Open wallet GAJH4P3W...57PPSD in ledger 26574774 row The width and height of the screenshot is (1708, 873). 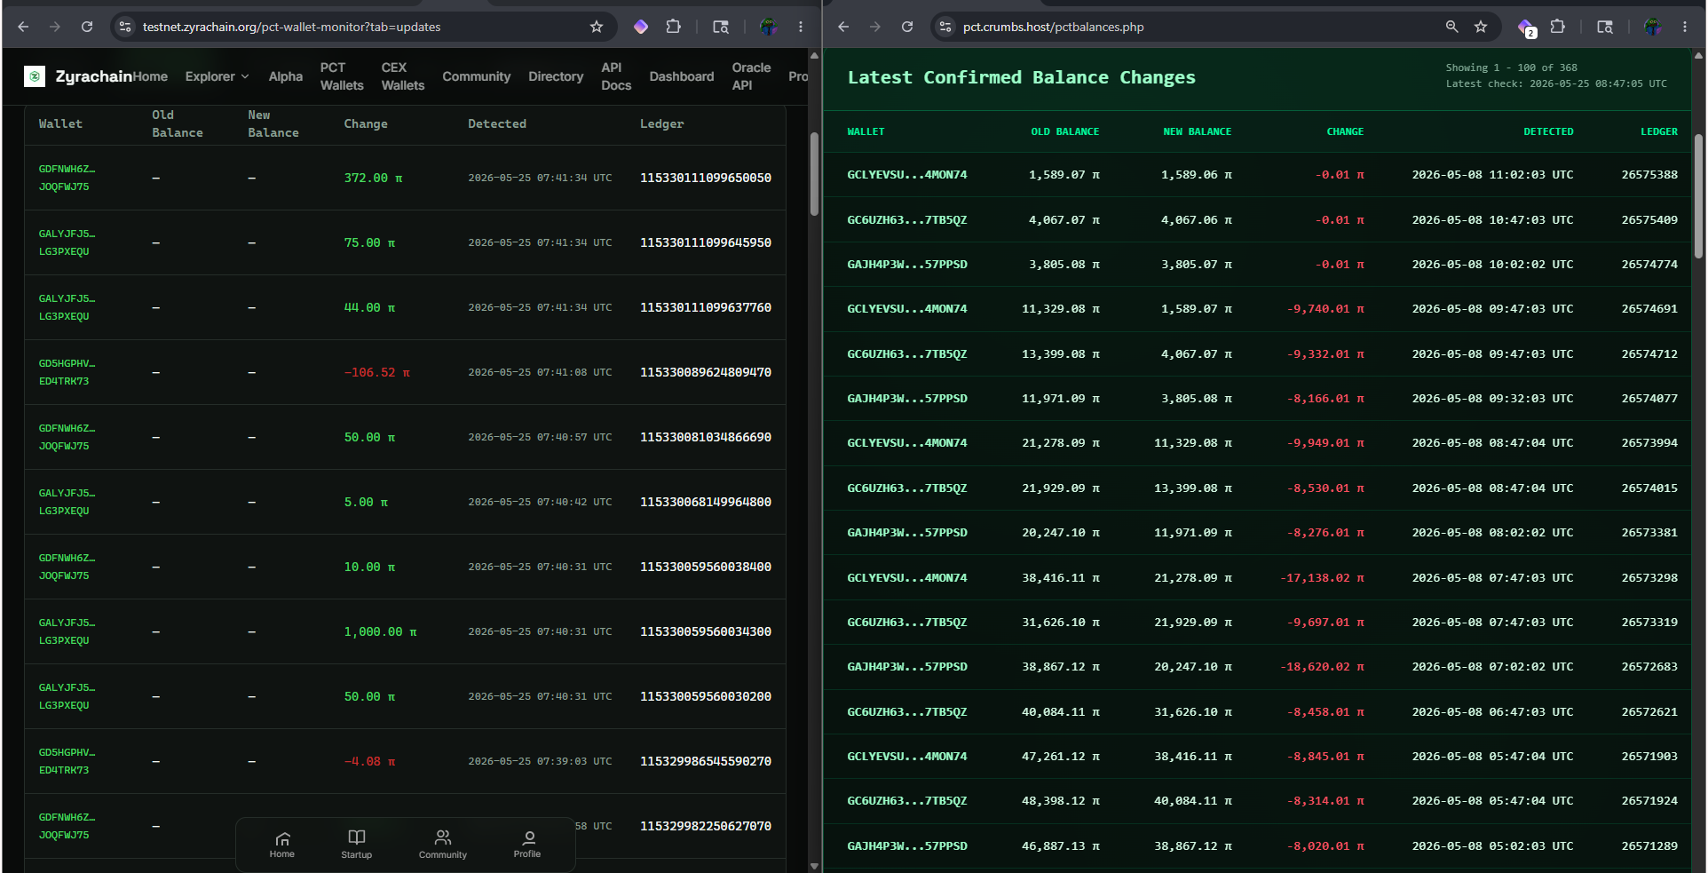tap(907, 264)
